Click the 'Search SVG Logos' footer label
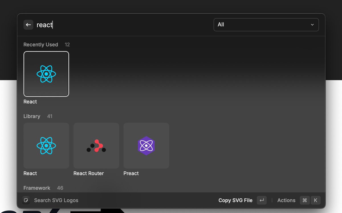 56,200
